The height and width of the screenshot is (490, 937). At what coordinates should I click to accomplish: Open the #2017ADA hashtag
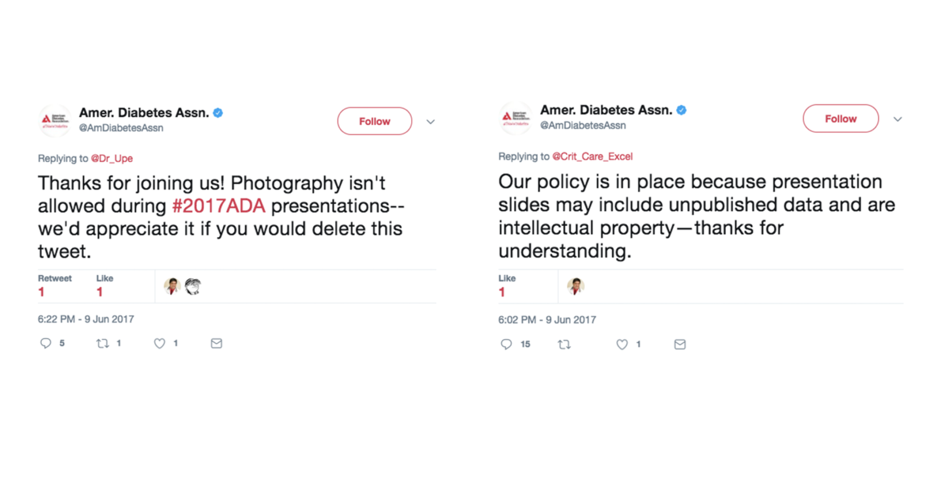click(x=219, y=206)
